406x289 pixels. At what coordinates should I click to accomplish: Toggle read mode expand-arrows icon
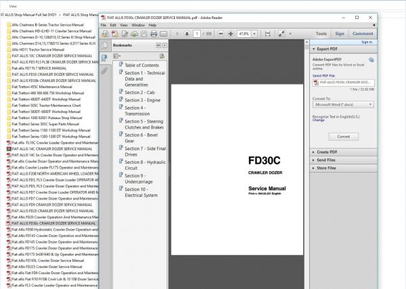pyautogui.click(x=281, y=34)
